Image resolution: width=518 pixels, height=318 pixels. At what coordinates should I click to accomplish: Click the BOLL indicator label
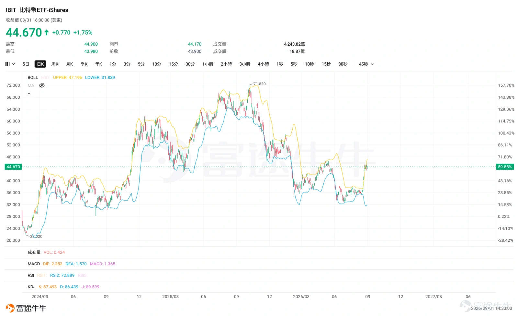33,77
